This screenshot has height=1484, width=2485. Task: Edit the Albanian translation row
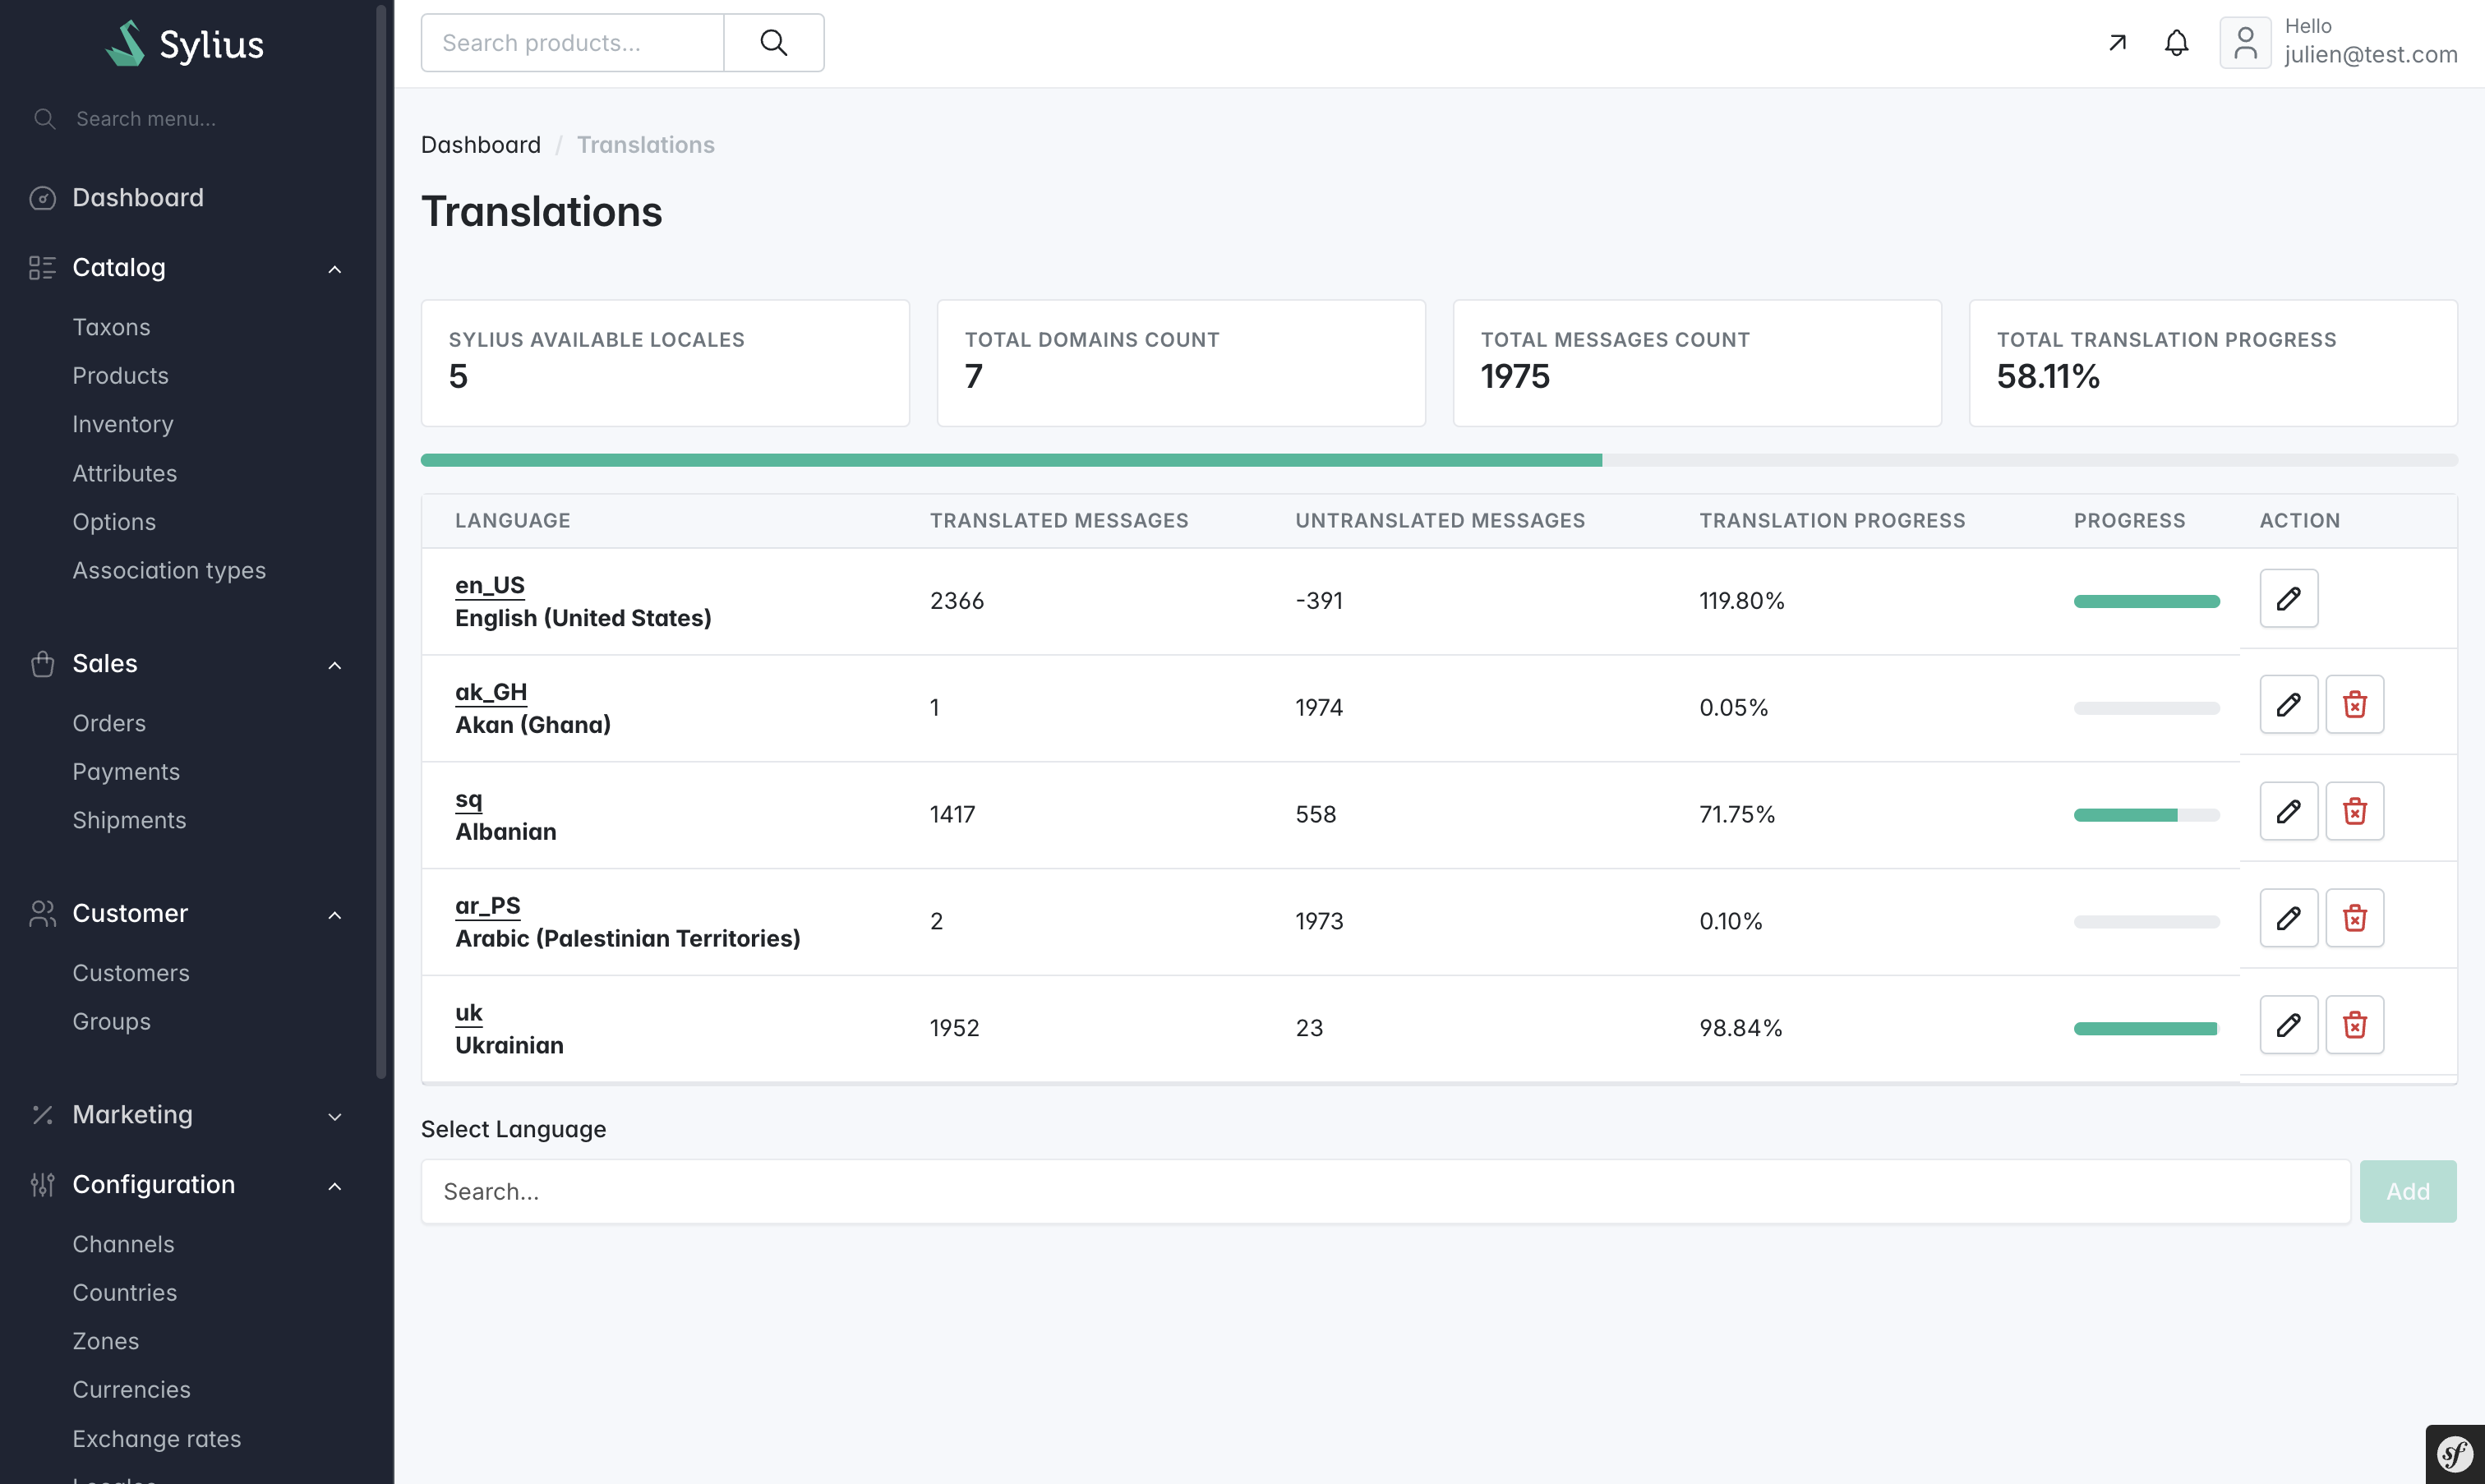click(2288, 812)
